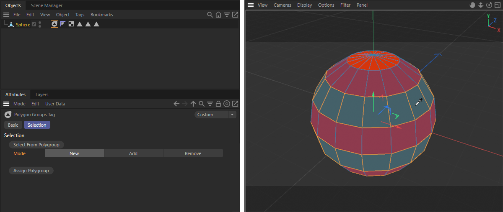Click the Attributes back arrow icon
The width and height of the screenshot is (503, 212).
(x=176, y=104)
